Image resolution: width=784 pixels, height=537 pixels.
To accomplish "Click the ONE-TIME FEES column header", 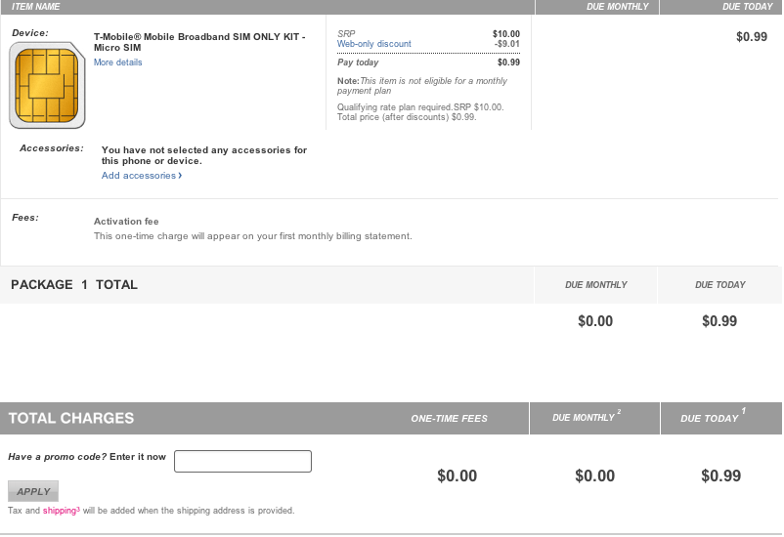I will tap(449, 419).
